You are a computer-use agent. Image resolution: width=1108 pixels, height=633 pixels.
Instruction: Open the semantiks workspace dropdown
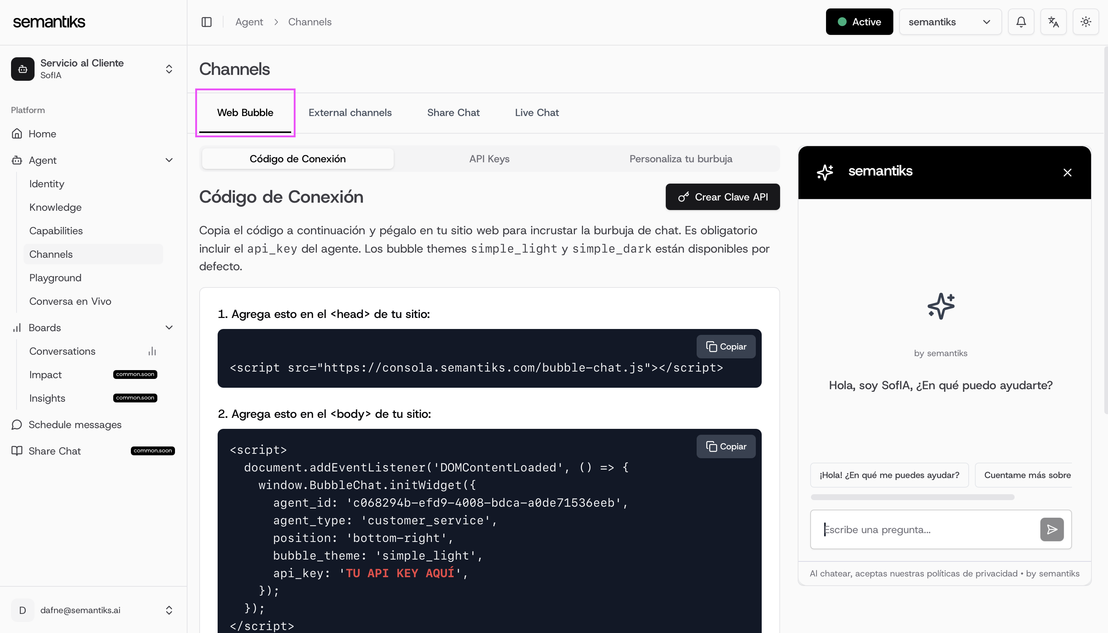click(950, 22)
